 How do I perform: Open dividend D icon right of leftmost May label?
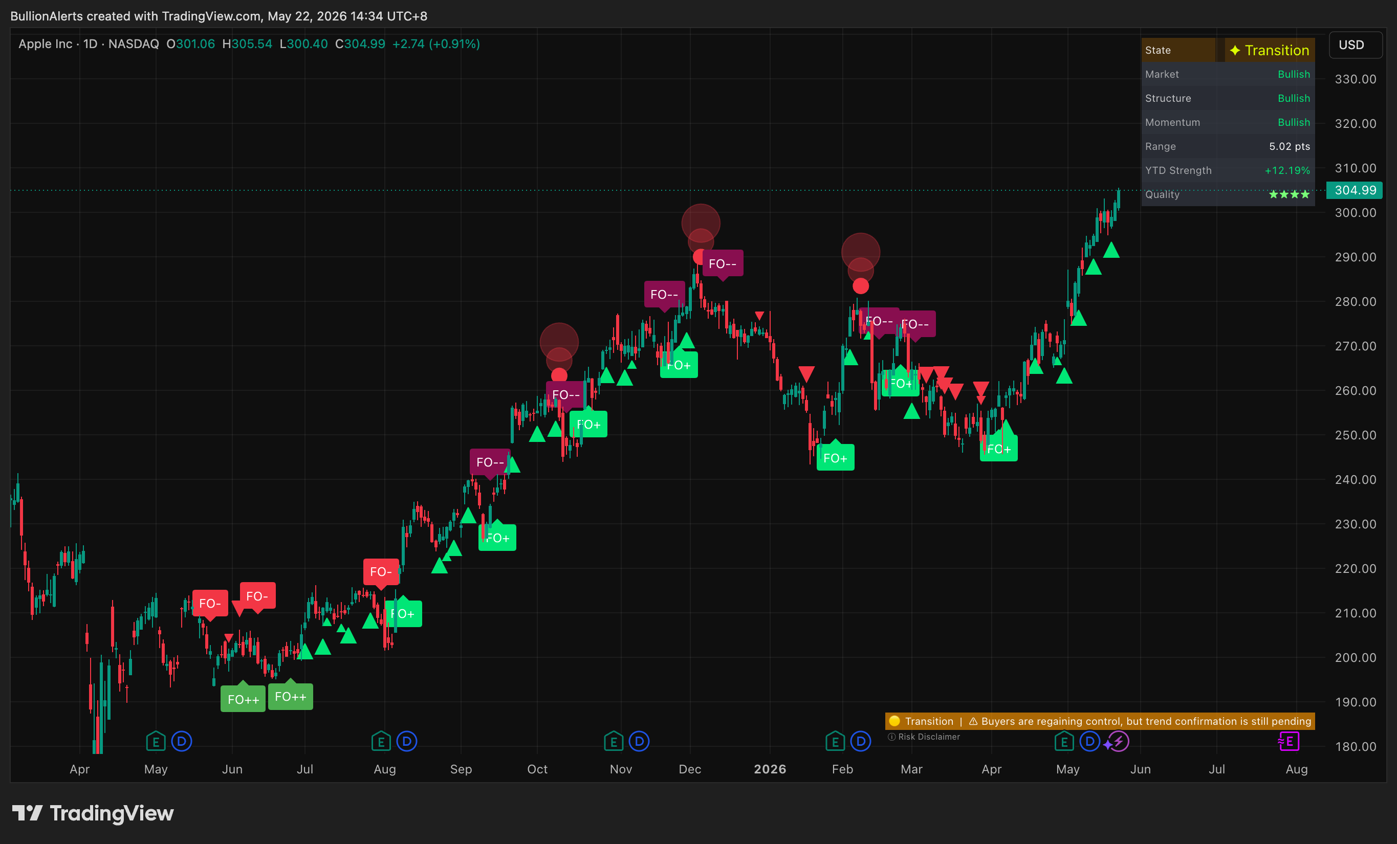pos(182,741)
